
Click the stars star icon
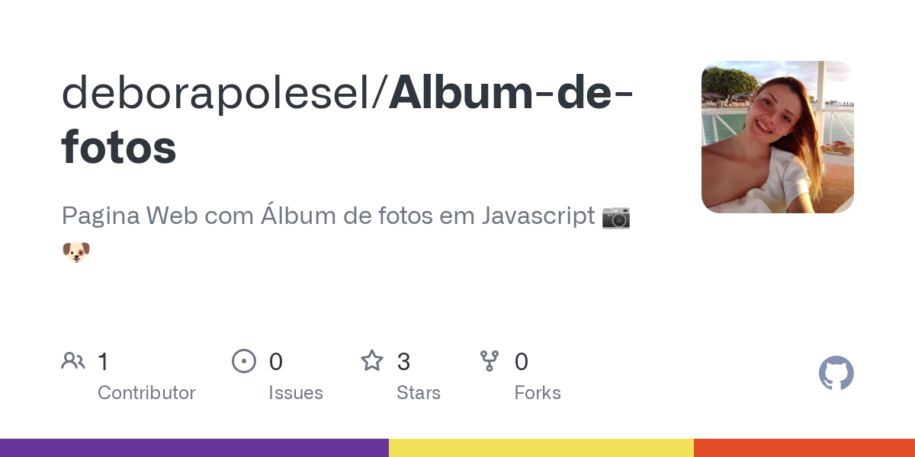pos(372,361)
